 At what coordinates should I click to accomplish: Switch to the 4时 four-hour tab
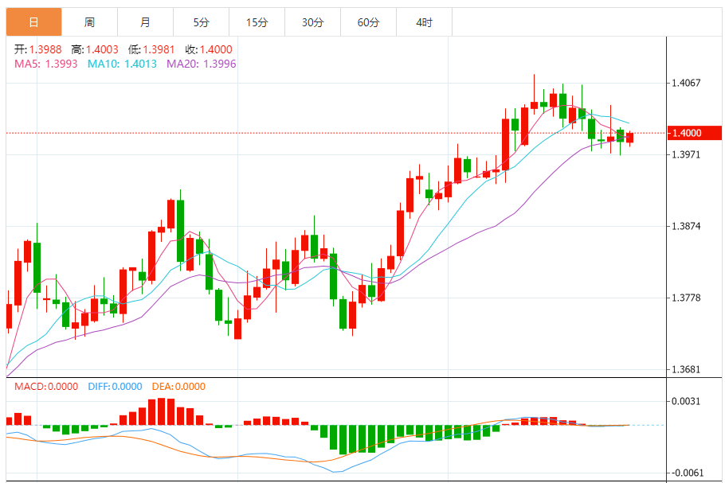point(424,22)
